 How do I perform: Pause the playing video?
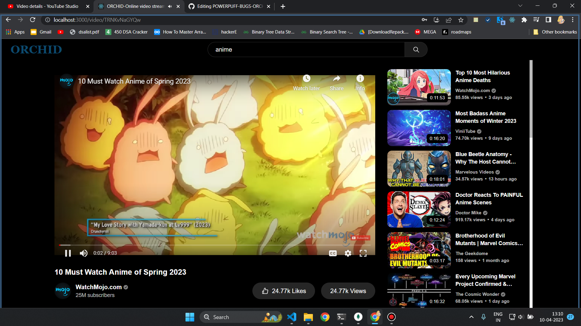(x=68, y=253)
